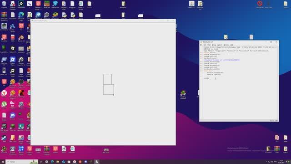Select the Steam desktop icon

point(4,138)
